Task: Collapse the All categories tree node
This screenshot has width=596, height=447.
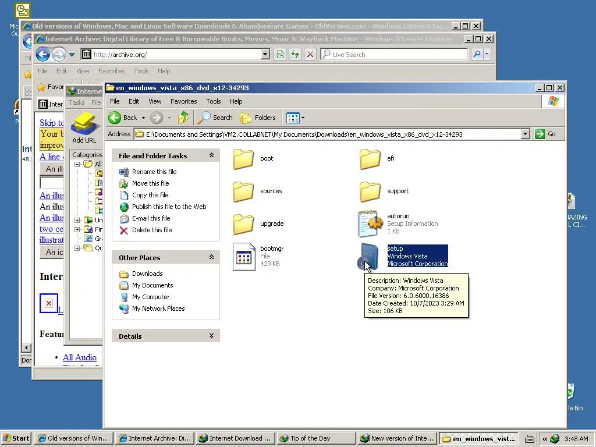Action: [77, 164]
